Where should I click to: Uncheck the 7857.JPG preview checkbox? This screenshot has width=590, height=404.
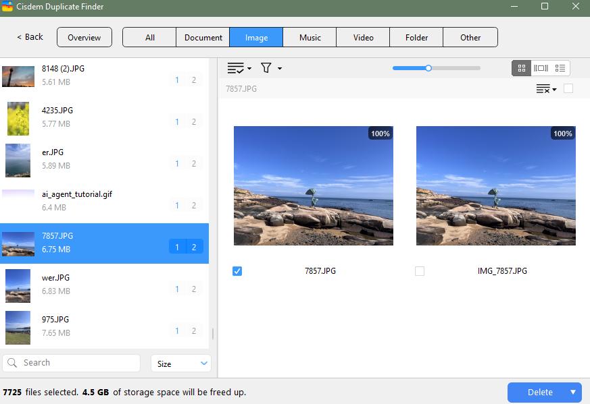[x=237, y=271]
